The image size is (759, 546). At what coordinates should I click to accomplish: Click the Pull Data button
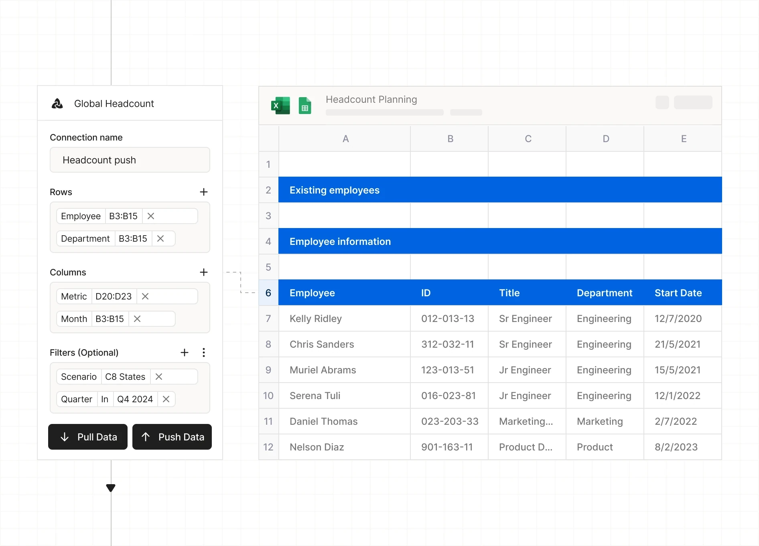88,437
